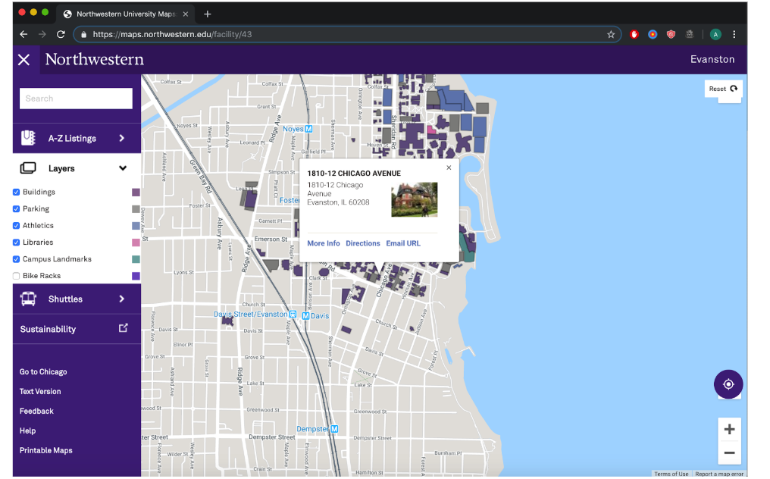Open More Info for the building
The height and width of the screenshot is (479, 770).
coord(323,243)
